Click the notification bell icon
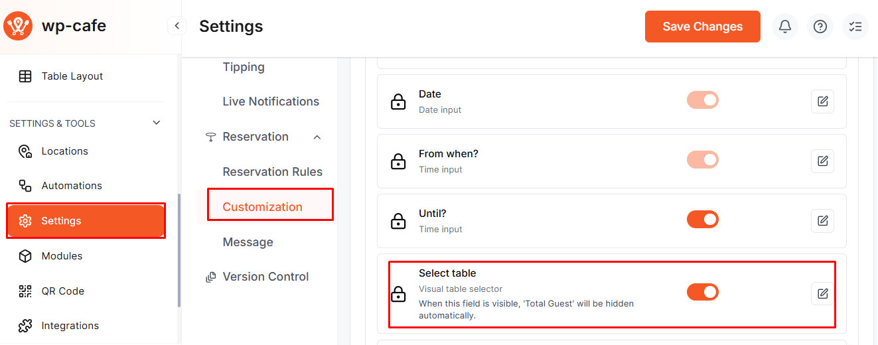878x345 pixels. click(785, 27)
